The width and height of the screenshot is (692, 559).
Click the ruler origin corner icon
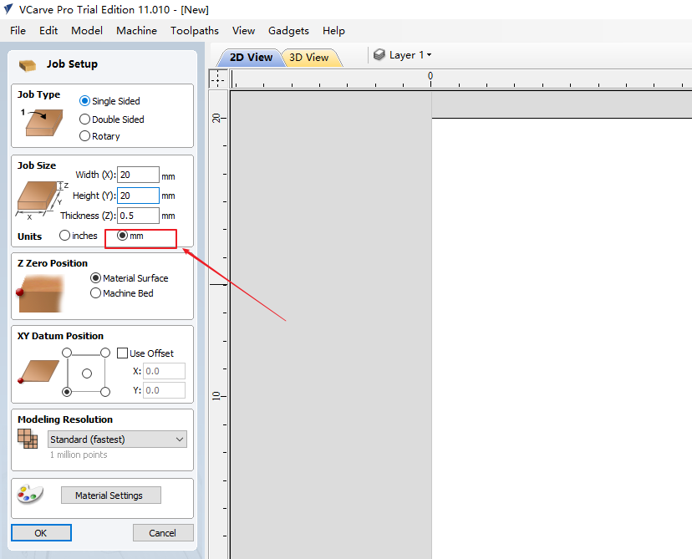218,79
